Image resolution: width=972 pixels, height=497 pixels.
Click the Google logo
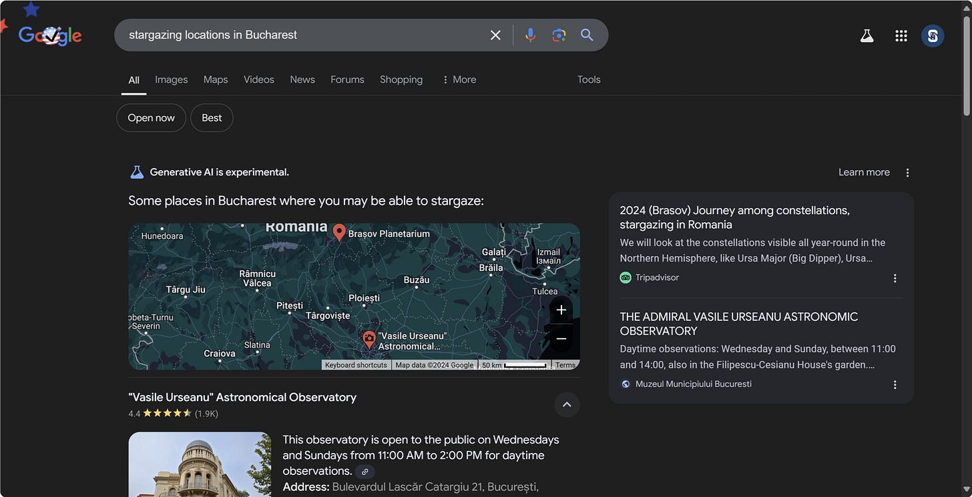pos(50,35)
